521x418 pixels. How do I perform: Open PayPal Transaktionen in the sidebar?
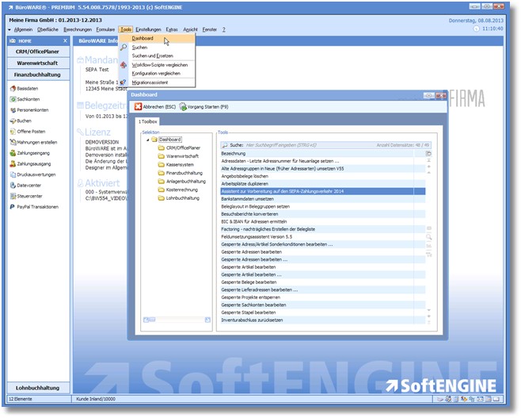(36, 206)
